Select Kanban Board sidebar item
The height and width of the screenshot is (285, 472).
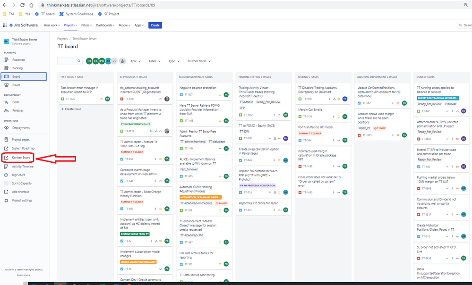pos(18,158)
